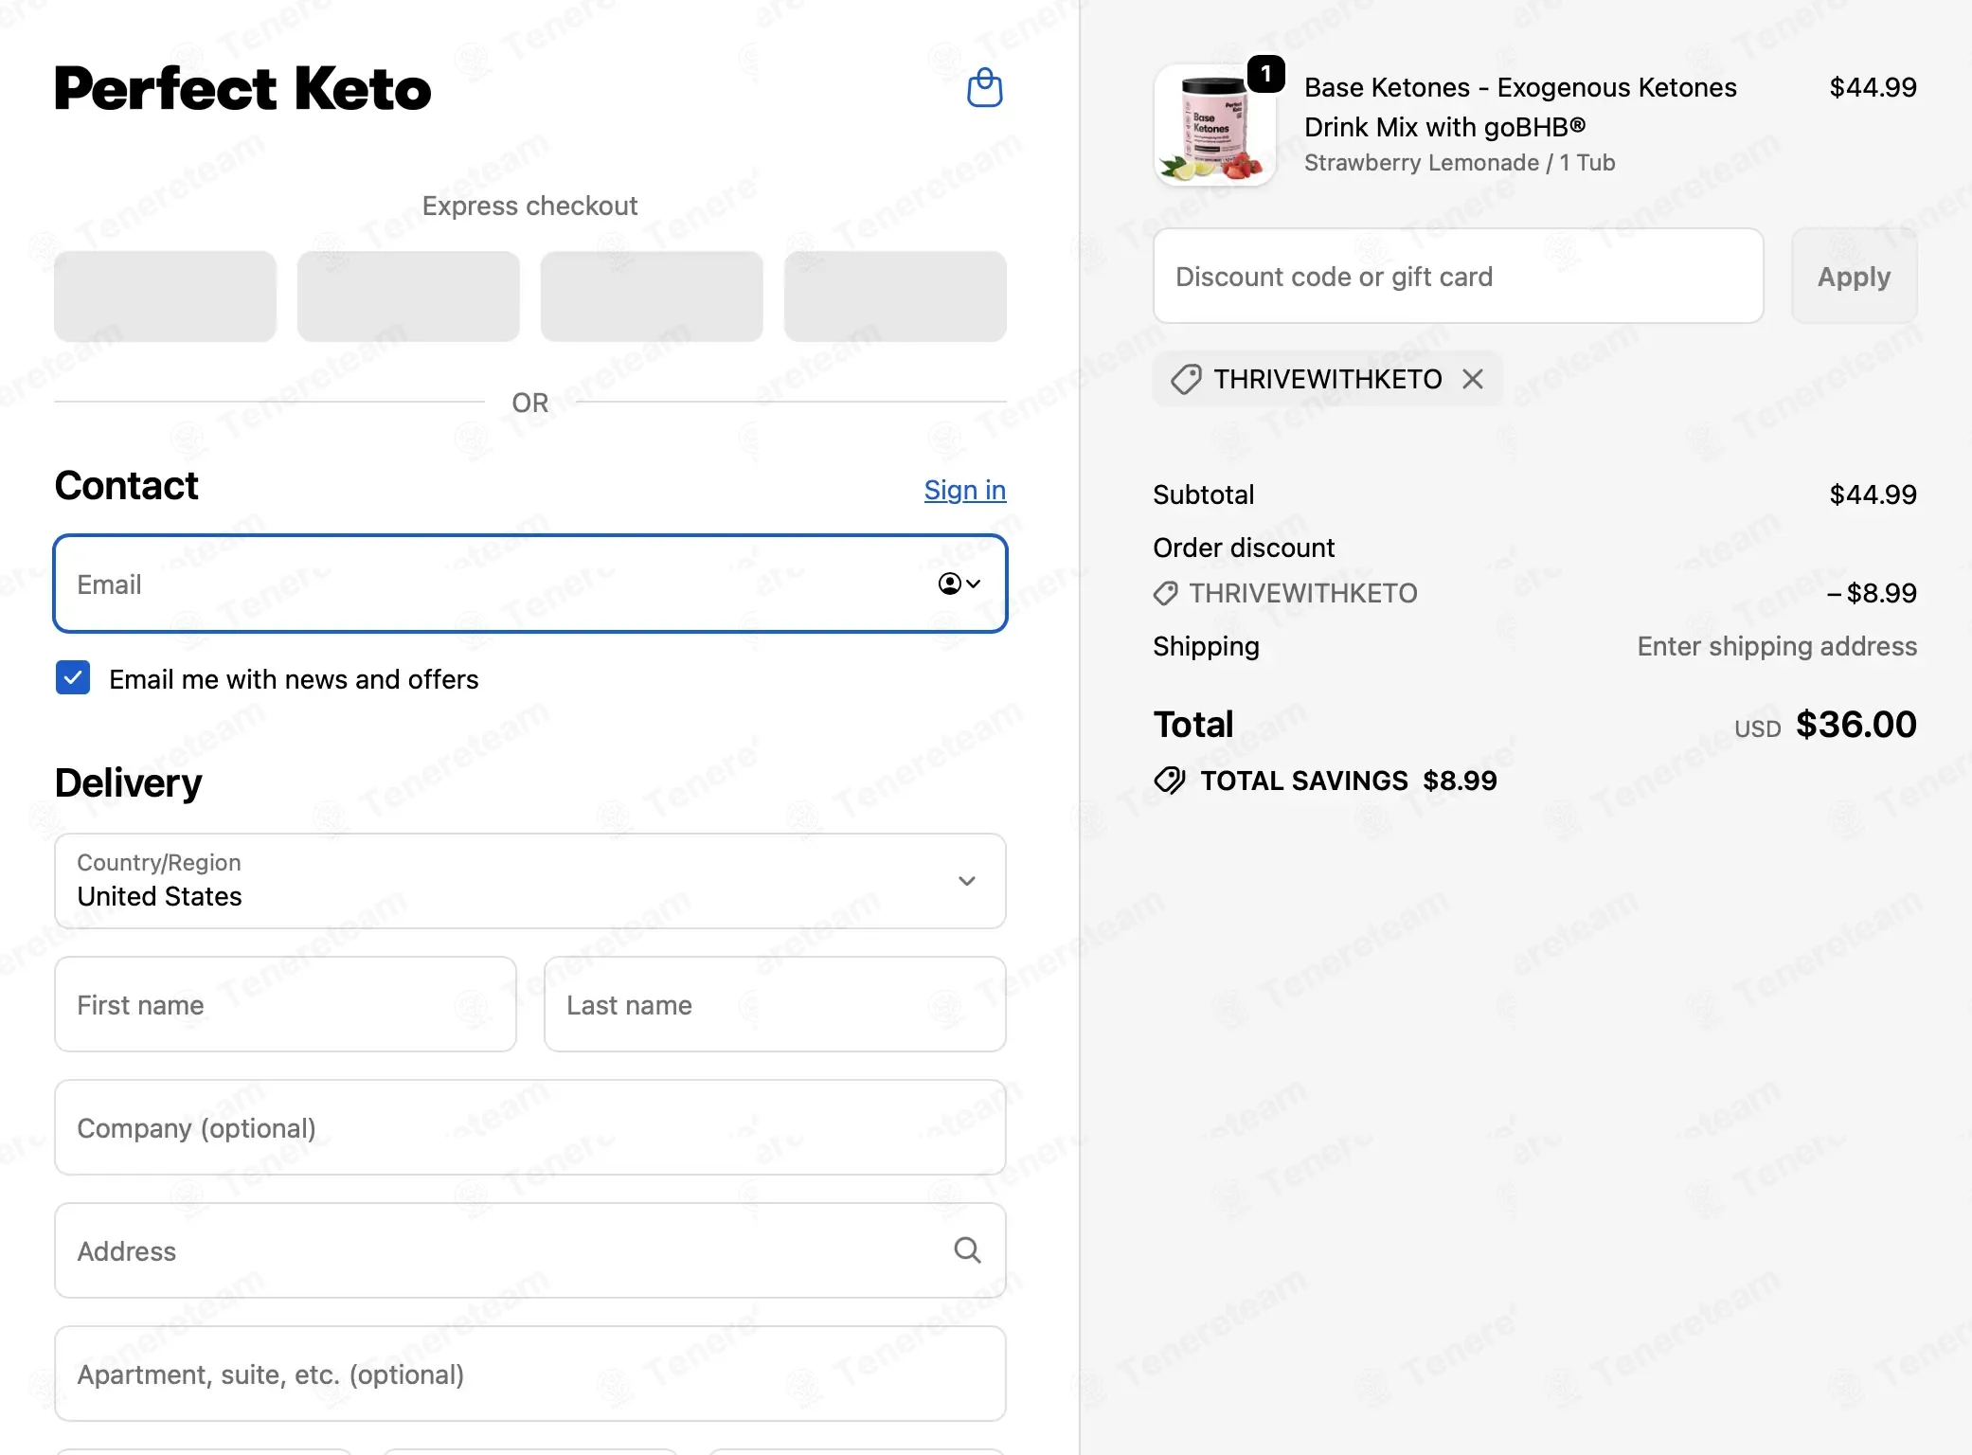Click the Total Savings tags icon
This screenshot has height=1455, width=1972.
pos(1170,781)
